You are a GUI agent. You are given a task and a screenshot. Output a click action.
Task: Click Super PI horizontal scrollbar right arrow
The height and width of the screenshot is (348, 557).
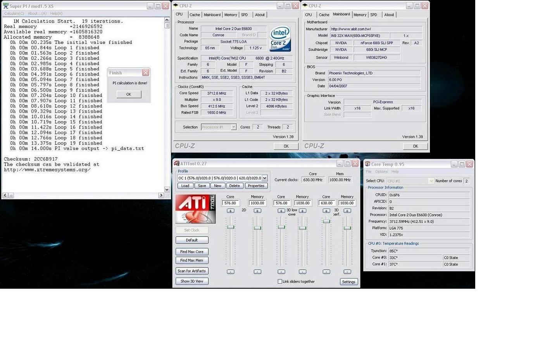coord(161,195)
